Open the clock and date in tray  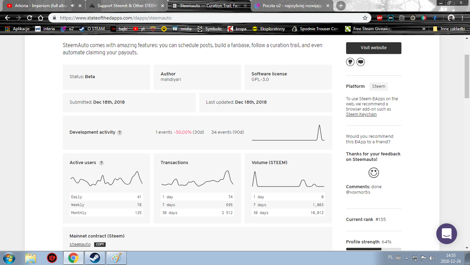(x=451, y=258)
